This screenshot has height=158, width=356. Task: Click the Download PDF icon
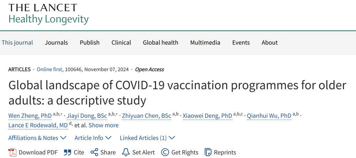[12, 152]
